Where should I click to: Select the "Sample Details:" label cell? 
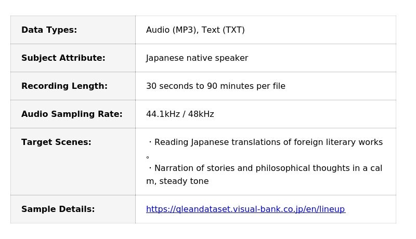click(x=58, y=209)
